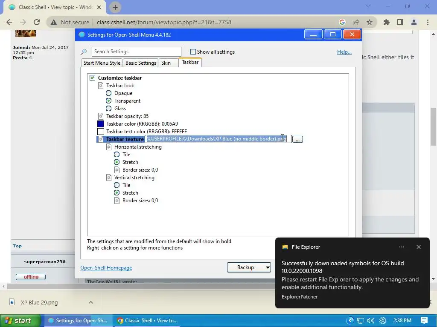The image size is (437, 327).
Task: Select Transparent taskbar look
Action: tap(109, 101)
